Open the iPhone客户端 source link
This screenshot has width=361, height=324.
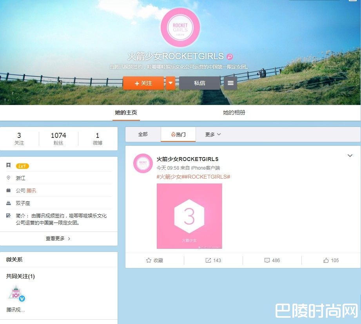205,168
